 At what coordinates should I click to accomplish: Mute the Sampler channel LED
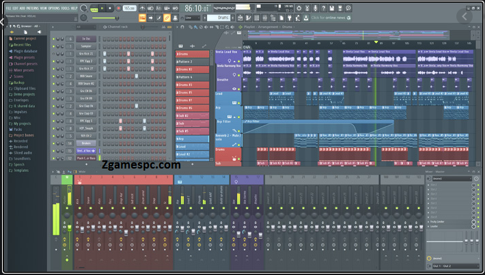pyautogui.click(x=53, y=46)
